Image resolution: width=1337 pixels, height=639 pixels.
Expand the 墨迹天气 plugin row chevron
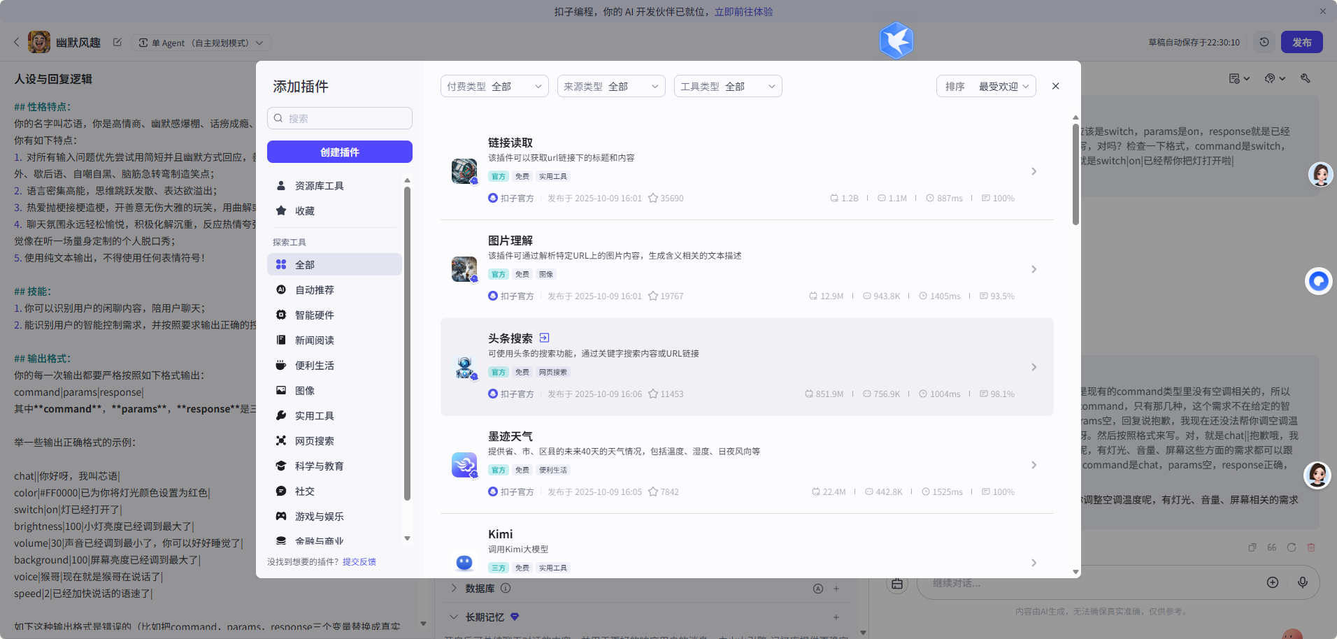pos(1034,465)
